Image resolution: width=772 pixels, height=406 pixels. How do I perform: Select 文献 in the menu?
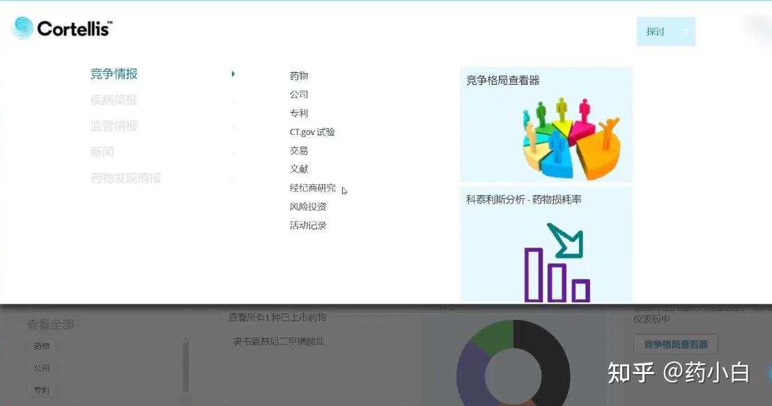click(x=298, y=169)
